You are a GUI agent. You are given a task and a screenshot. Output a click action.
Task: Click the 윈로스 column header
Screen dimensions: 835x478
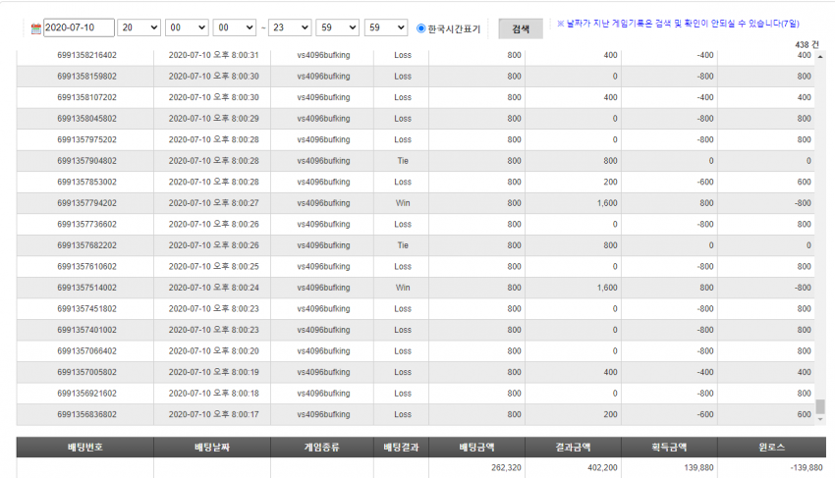(771, 448)
